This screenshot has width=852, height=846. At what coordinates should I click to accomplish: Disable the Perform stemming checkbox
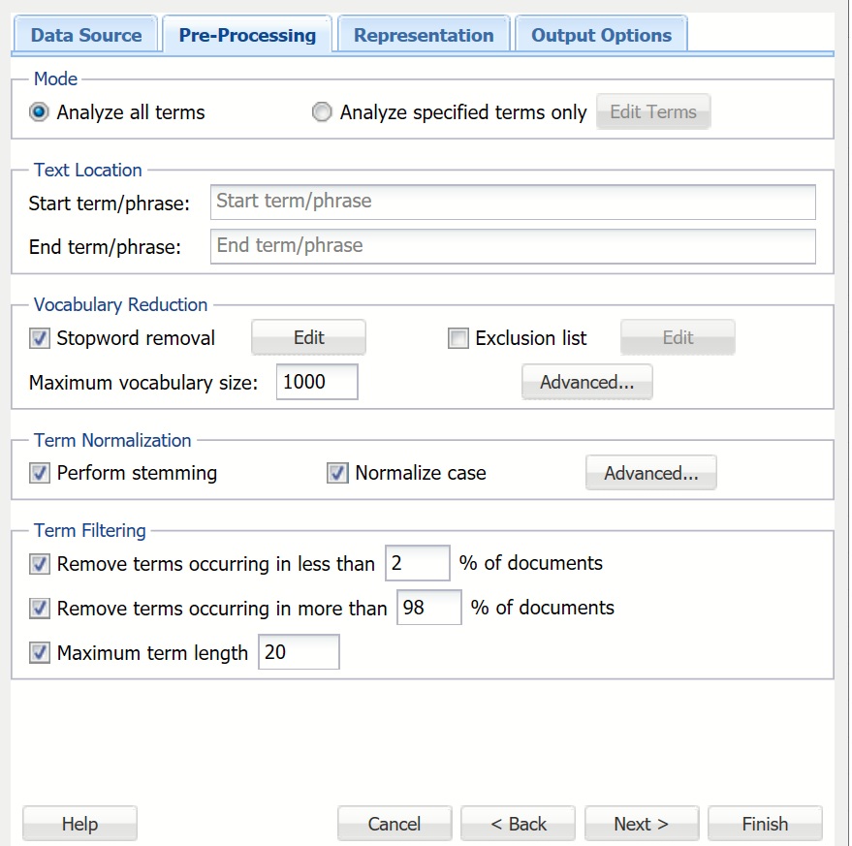coord(40,473)
